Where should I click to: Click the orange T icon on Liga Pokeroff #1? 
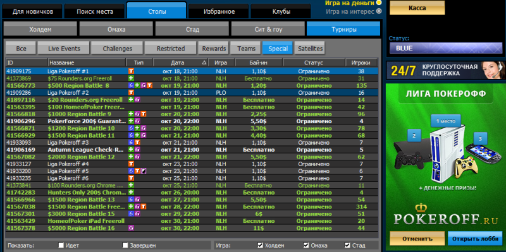point(132,71)
